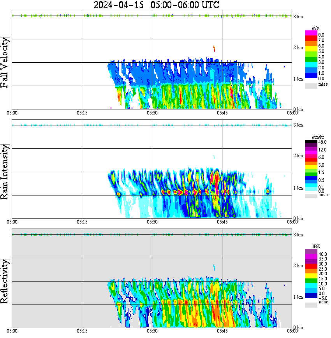The image size is (331, 338).
Task: Select yellow 15.0 swatch in dBZ legend
Action: tap(311, 276)
